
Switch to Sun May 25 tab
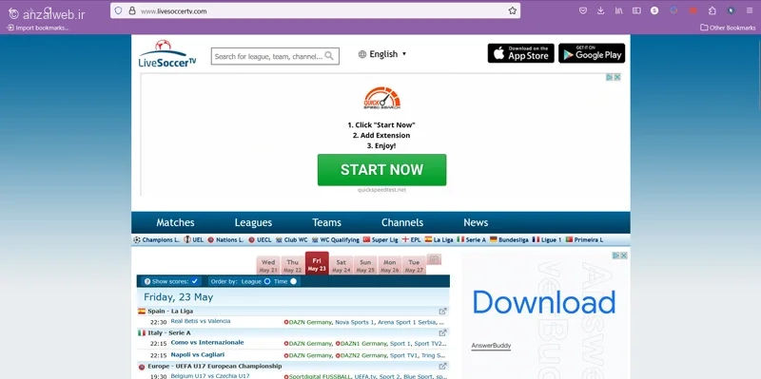[x=365, y=266]
